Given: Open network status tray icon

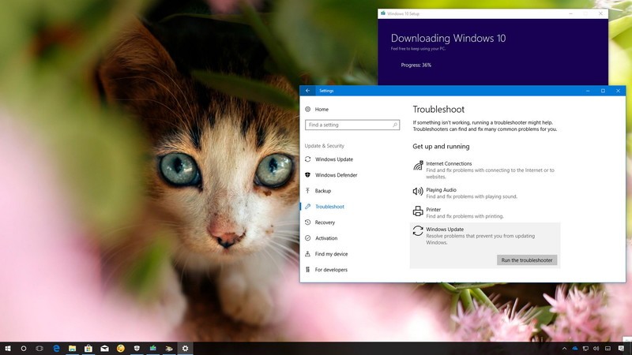Looking at the screenshot, I should (585, 349).
